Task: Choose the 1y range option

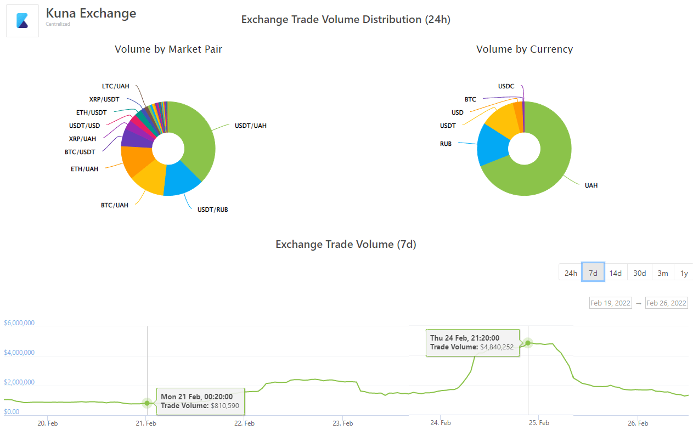Action: (x=684, y=273)
